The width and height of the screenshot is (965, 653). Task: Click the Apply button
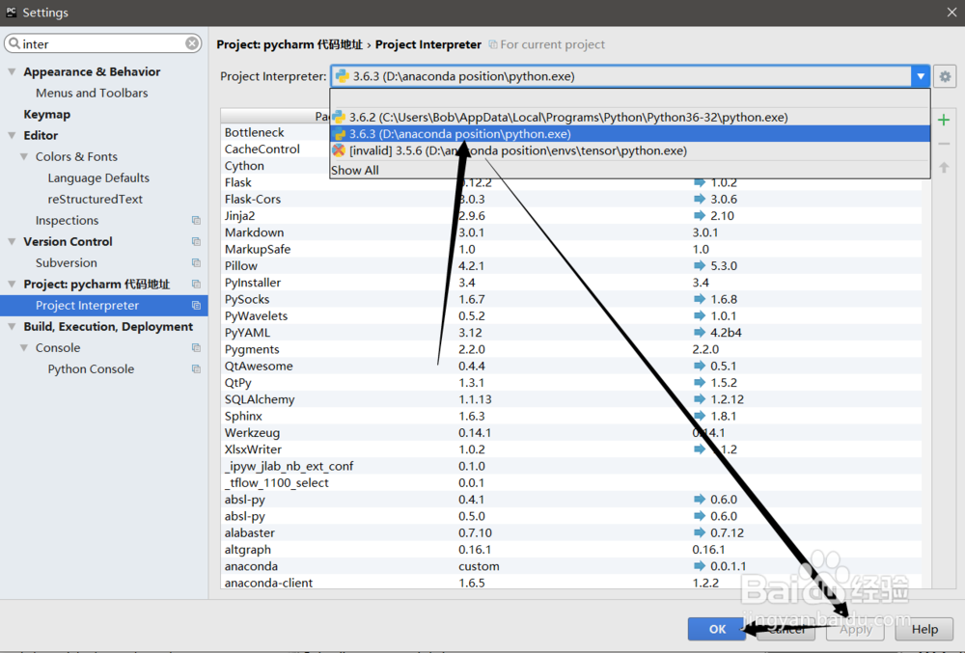[855, 629]
